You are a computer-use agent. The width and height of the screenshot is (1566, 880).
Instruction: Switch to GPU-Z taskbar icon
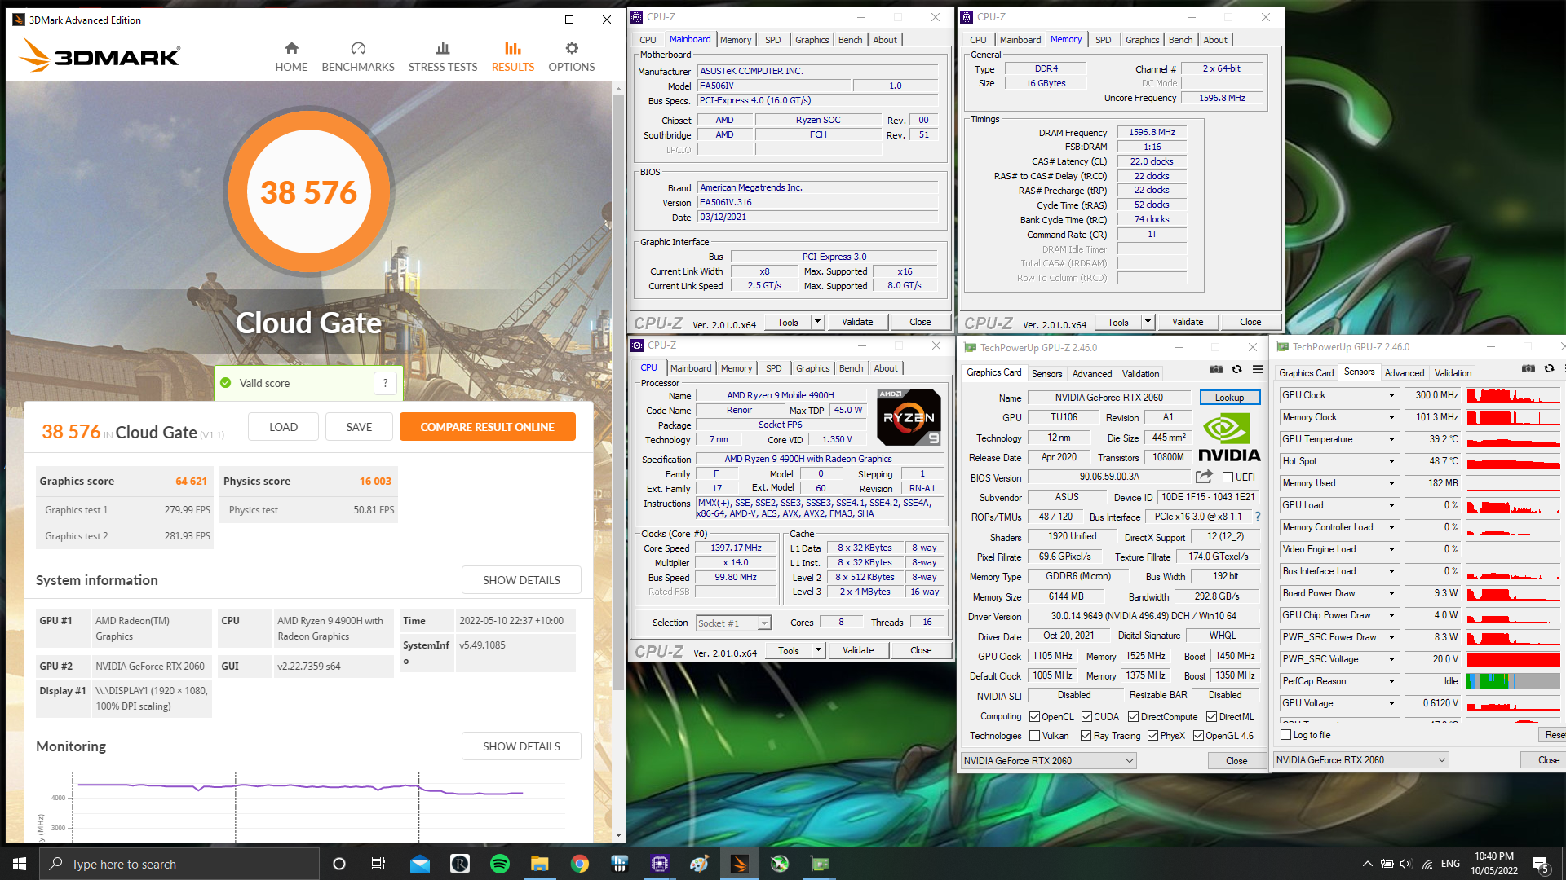point(820,864)
